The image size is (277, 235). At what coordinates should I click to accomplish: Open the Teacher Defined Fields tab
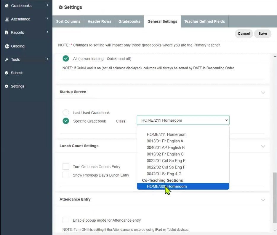tap(204, 21)
